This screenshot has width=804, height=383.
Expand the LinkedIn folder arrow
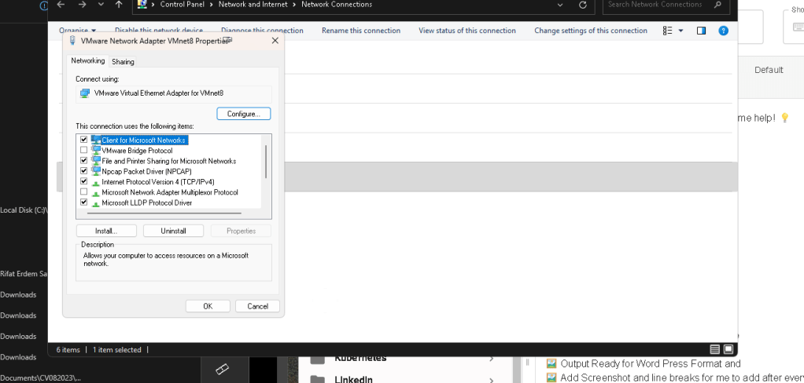coord(491,380)
